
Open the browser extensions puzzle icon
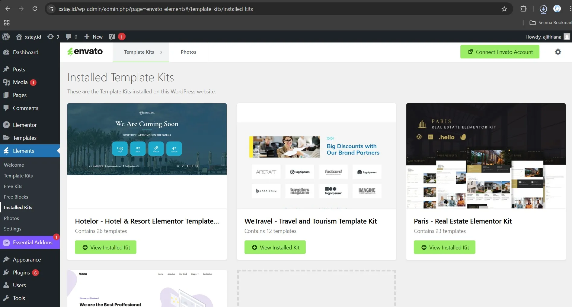(523, 9)
